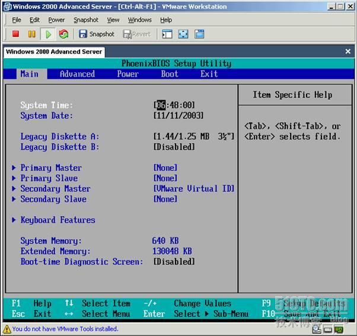Click the floppy device icon in status bar
Image resolution: width=357 pixels, height=336 pixels.
pyautogui.click(x=327, y=329)
